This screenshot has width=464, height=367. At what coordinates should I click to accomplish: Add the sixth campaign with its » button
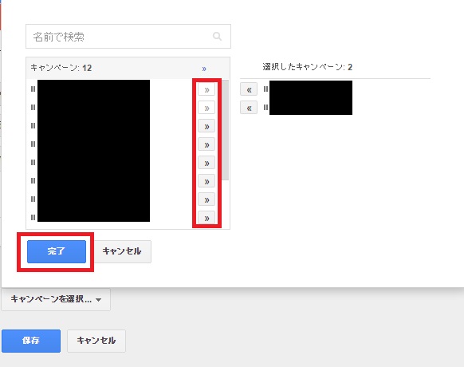point(206,182)
